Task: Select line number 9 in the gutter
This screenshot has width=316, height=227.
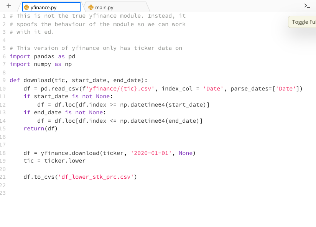Action: (3, 80)
